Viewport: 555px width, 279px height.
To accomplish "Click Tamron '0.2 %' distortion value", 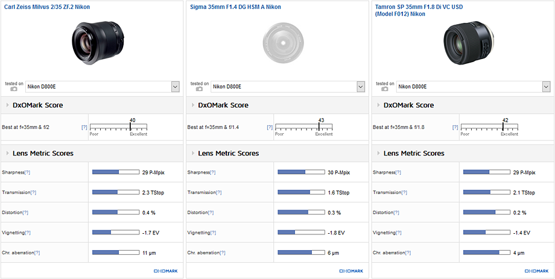I will [x=519, y=213].
